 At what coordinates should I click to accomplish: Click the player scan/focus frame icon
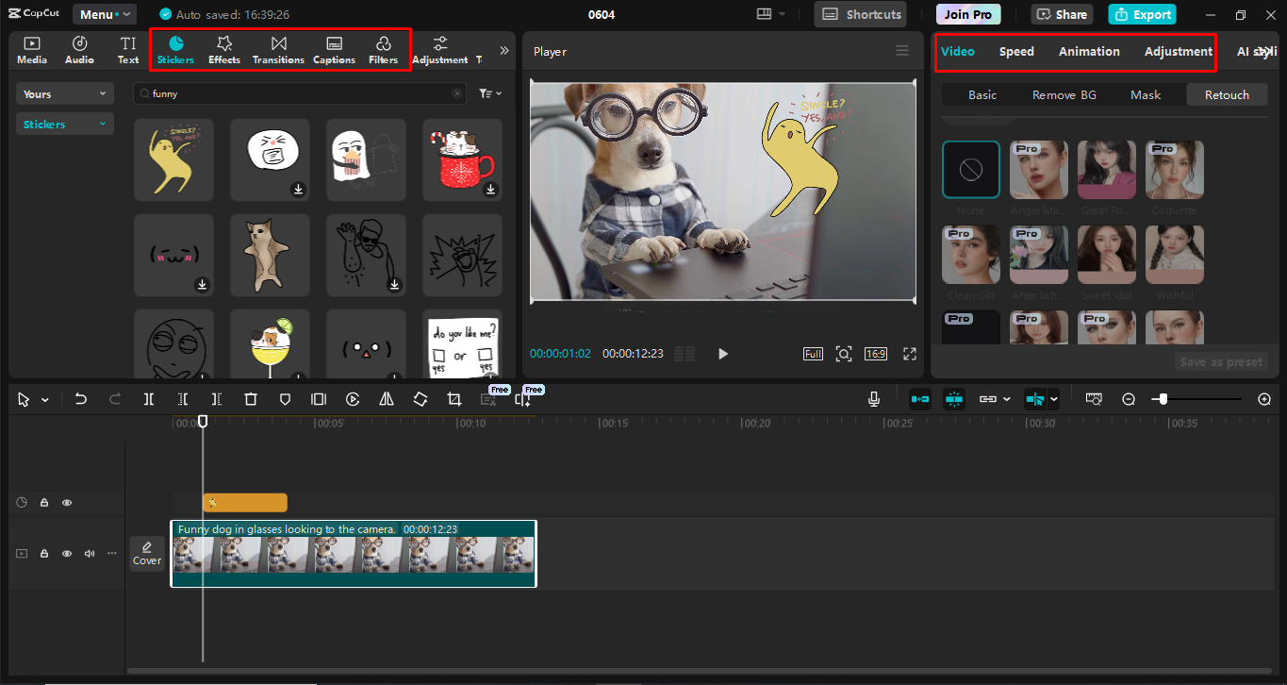point(844,354)
